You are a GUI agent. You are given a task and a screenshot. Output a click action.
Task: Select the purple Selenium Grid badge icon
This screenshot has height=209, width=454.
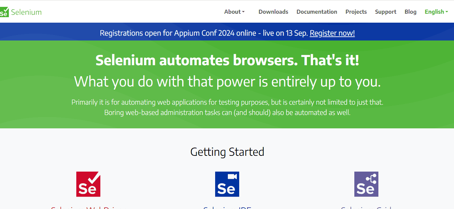click(366, 184)
